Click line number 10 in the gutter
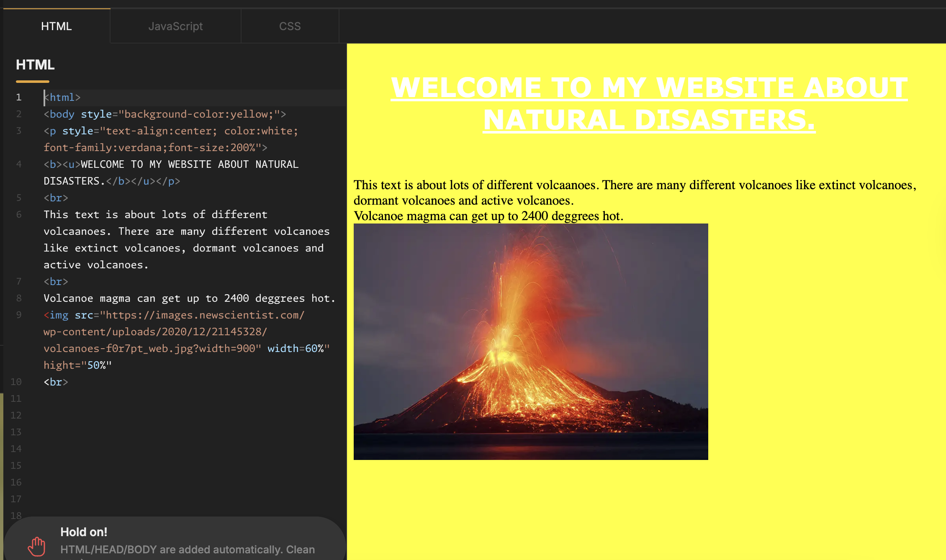This screenshot has width=946, height=560. [16, 382]
